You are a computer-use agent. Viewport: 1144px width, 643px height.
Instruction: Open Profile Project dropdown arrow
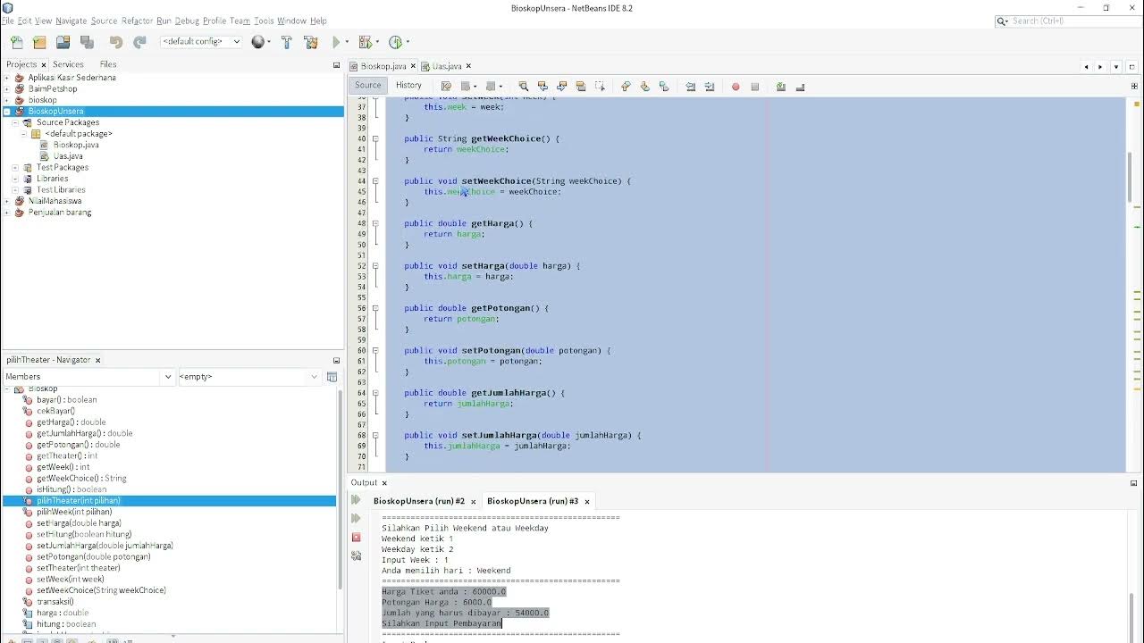(408, 42)
